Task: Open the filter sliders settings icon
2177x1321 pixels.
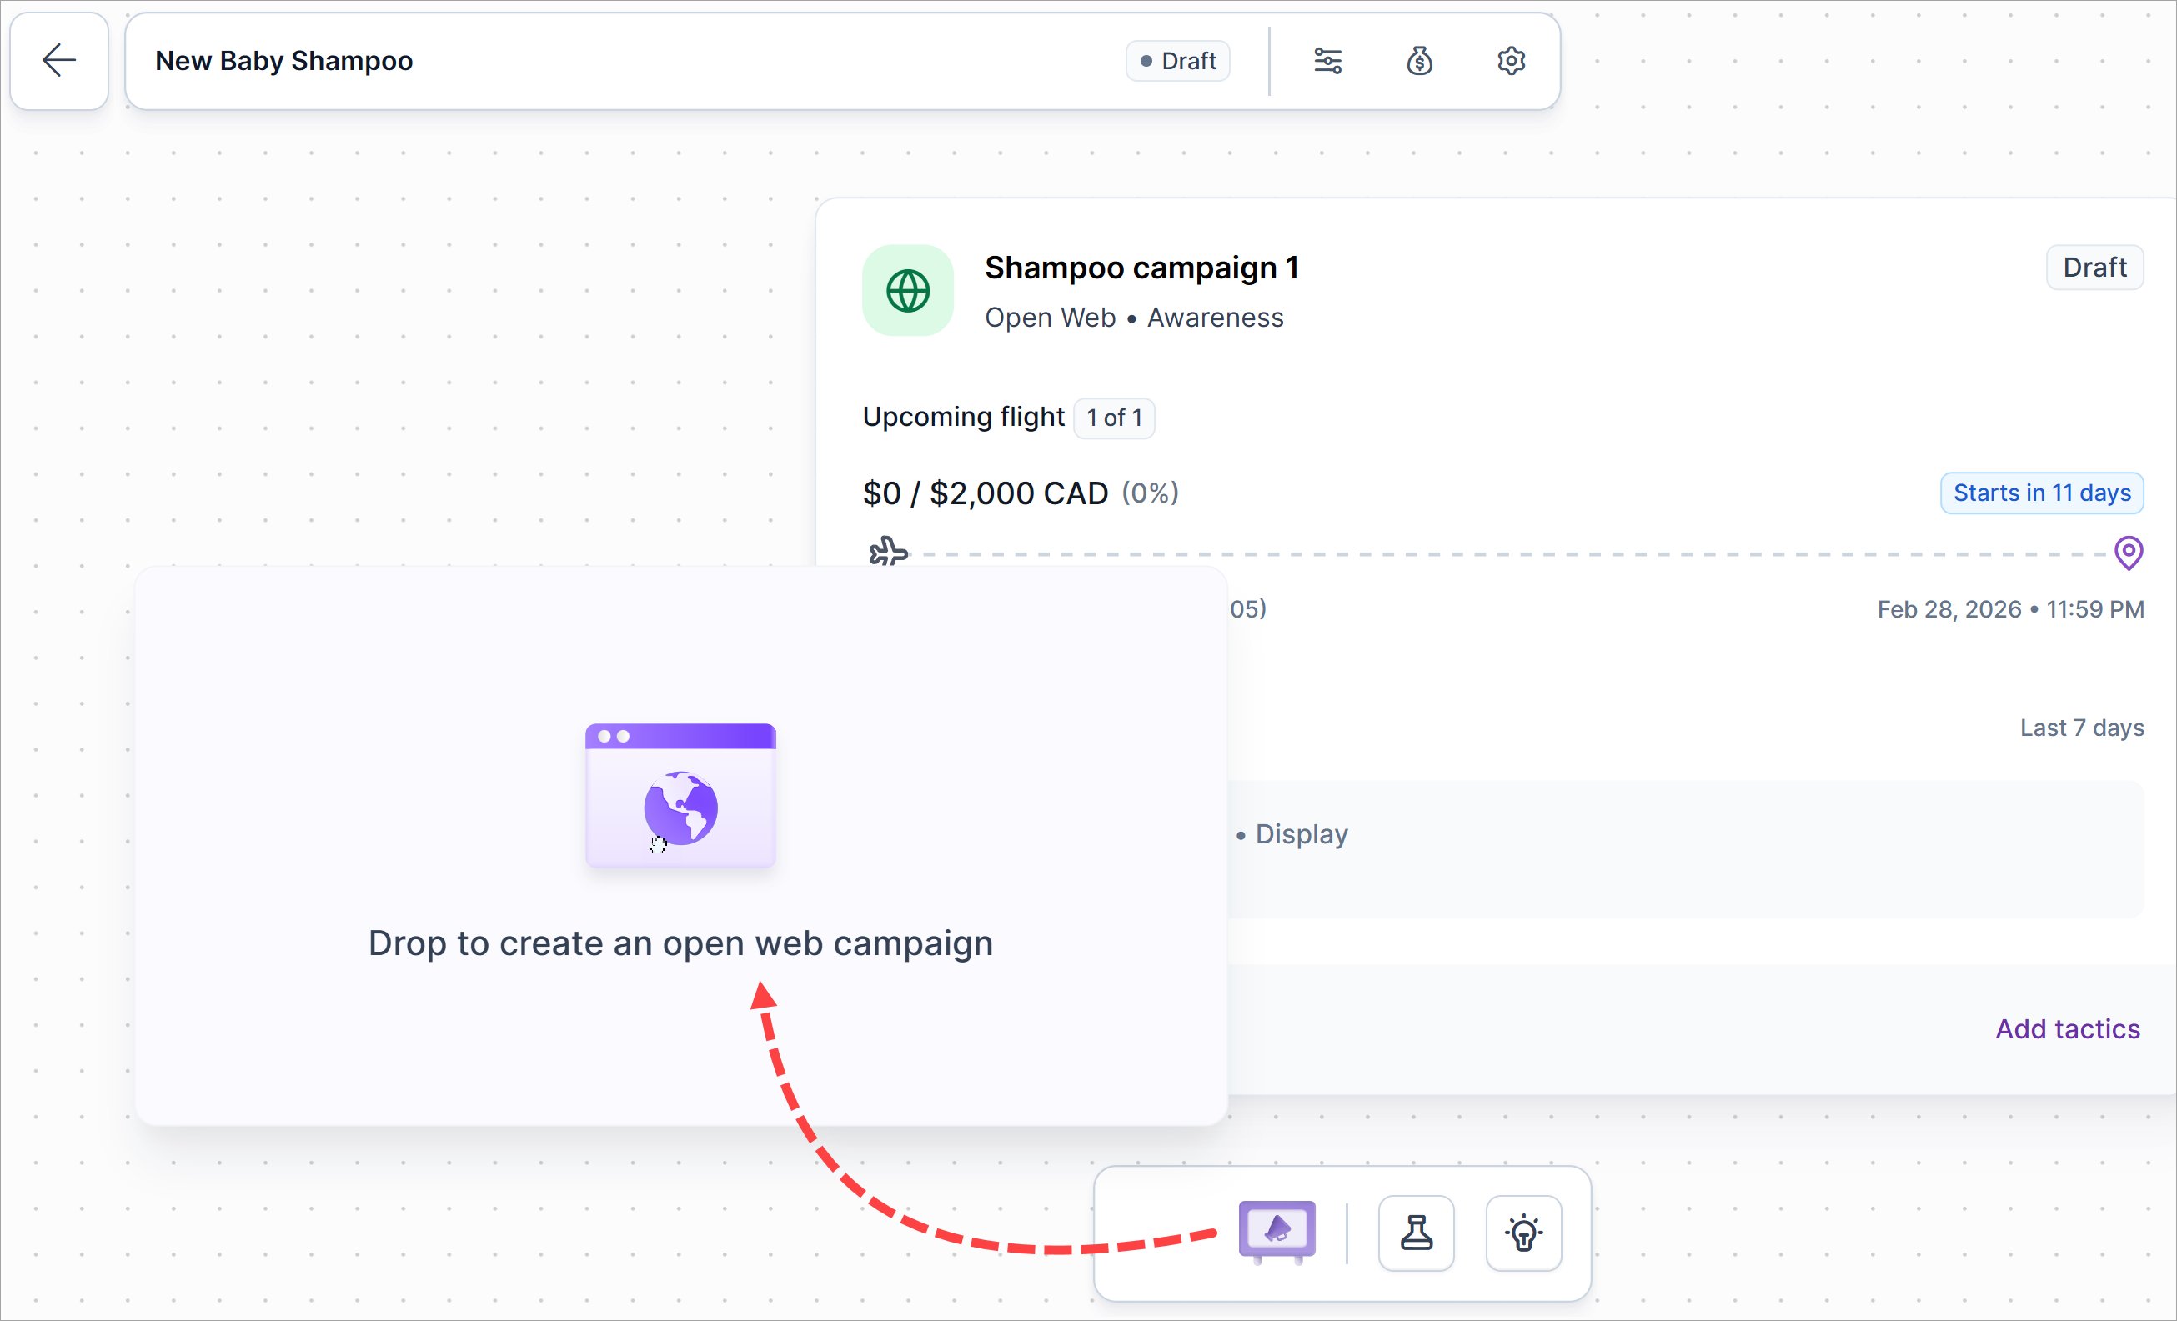Action: (1327, 61)
